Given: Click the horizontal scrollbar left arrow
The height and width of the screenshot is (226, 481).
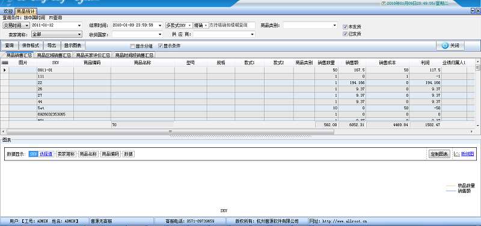Looking at the screenshot, I should pos(3,132).
